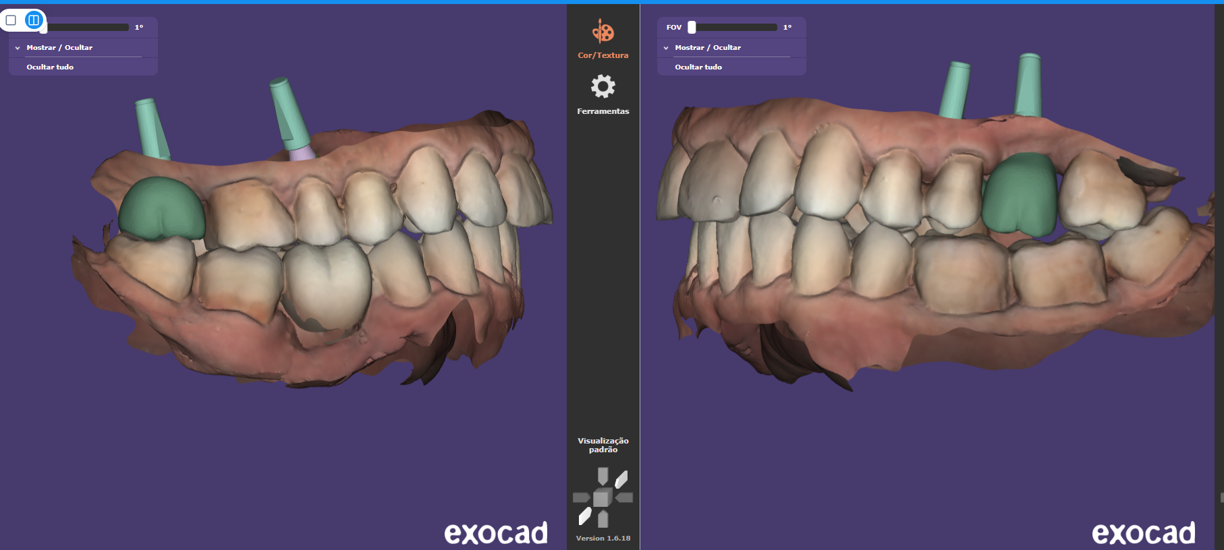Screen dimensions: 1224x550
Task: Click upper-right white diagonal arrow of view cube
Action: (621, 479)
